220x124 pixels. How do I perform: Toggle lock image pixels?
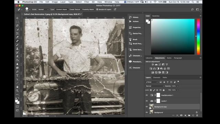(x=154, y=90)
